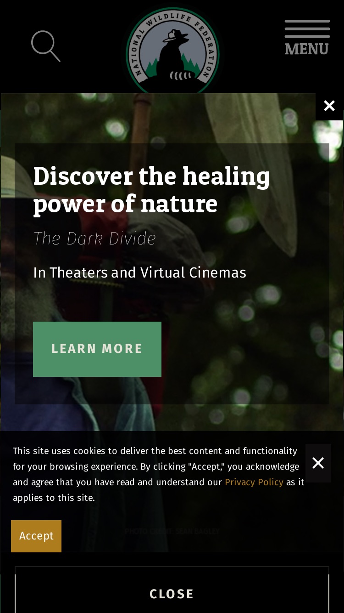Screen dimensions: 344x613
Task: Click the faded photo credit caption
Action: coord(172,531)
